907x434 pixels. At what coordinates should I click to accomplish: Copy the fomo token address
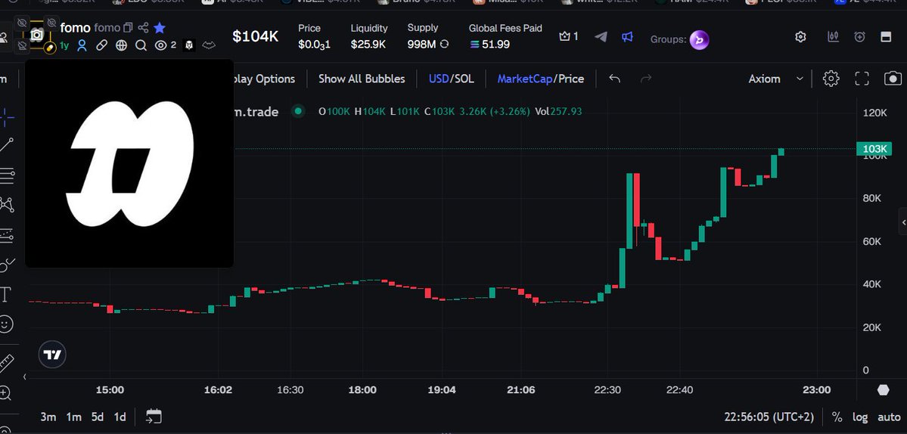(x=129, y=27)
